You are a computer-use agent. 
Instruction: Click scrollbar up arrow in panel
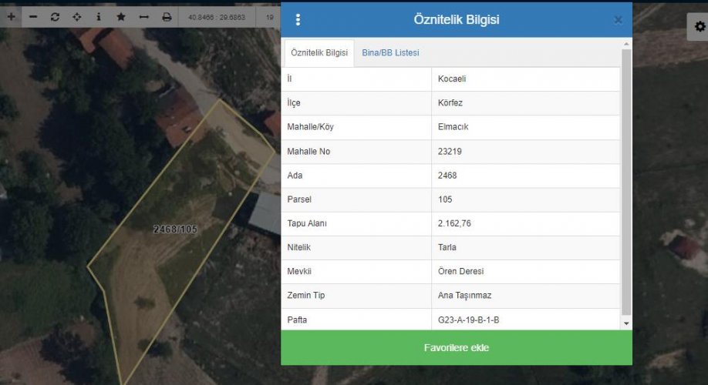click(626, 45)
